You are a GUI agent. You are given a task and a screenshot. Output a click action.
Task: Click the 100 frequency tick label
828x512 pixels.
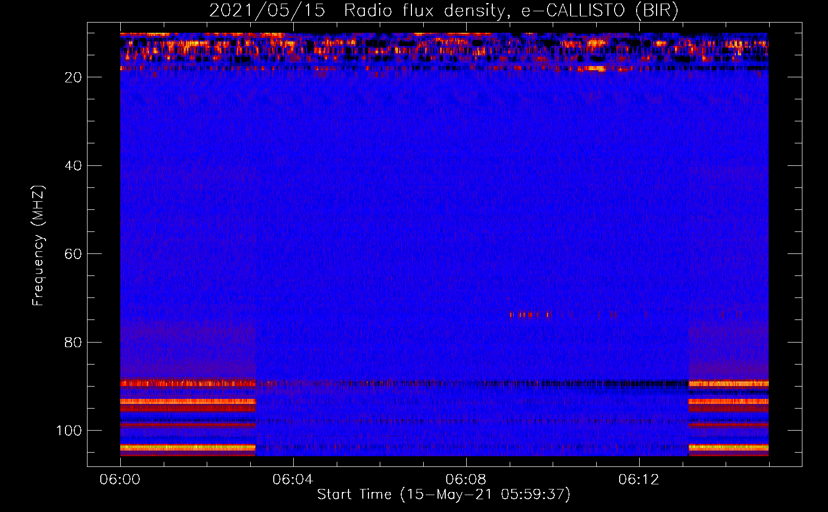pos(69,431)
